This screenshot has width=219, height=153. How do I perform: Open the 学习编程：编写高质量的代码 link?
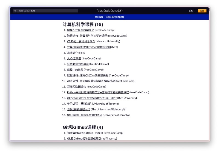(85, 115)
